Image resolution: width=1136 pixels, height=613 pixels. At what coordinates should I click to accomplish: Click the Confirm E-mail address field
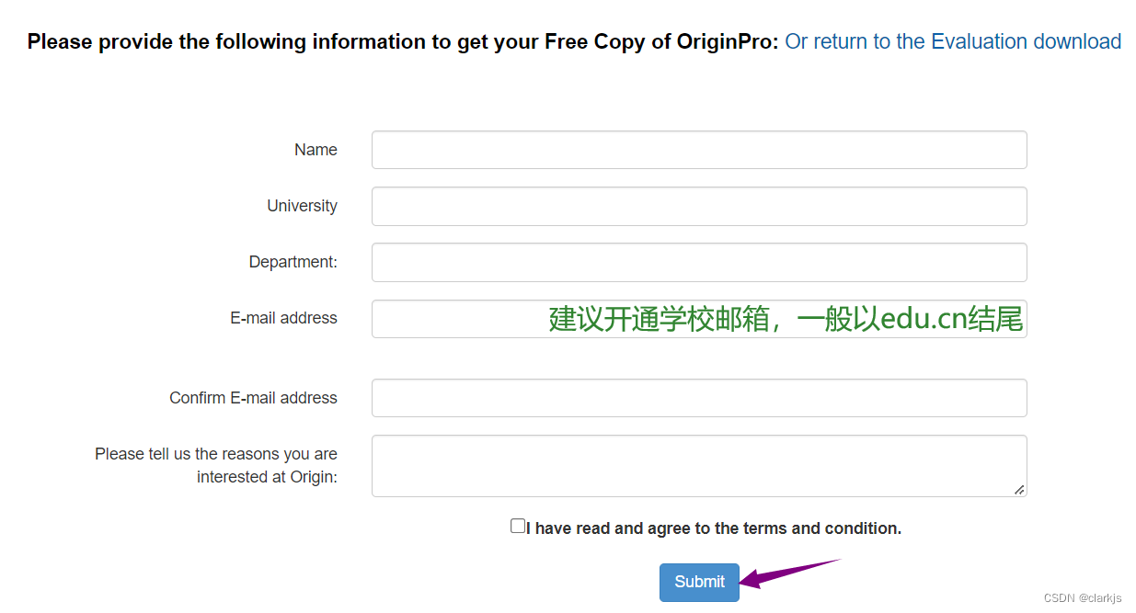pyautogui.click(x=699, y=397)
